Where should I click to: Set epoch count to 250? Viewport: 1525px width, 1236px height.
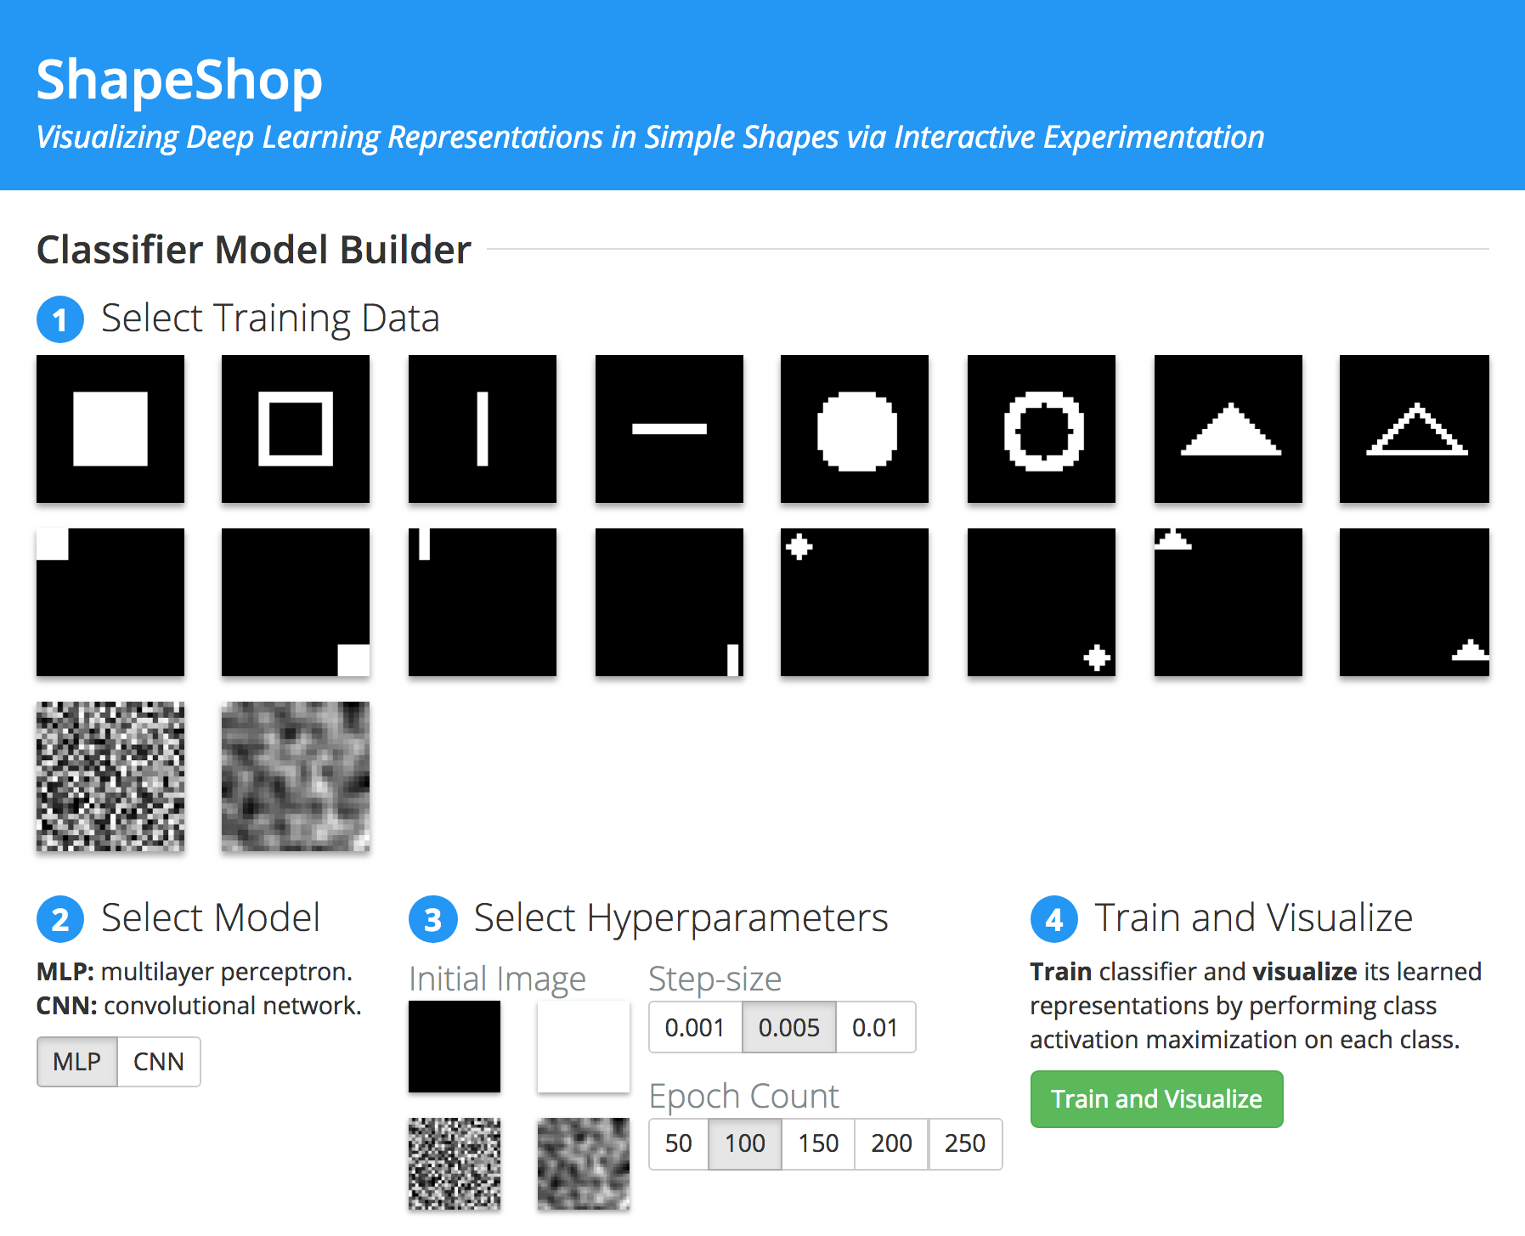pos(965,1143)
